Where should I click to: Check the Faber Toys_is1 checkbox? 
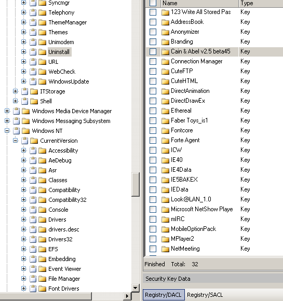coord(153,121)
